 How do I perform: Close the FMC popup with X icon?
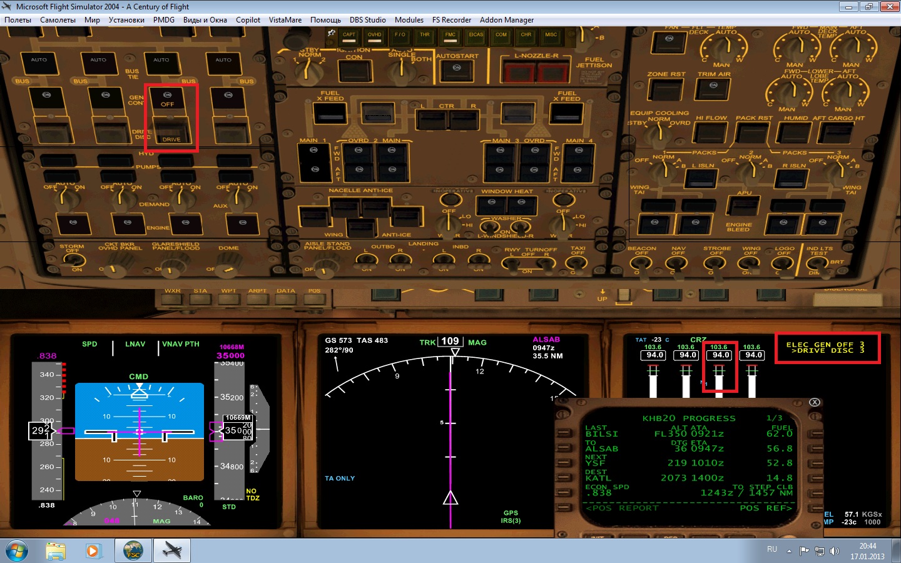click(x=815, y=402)
